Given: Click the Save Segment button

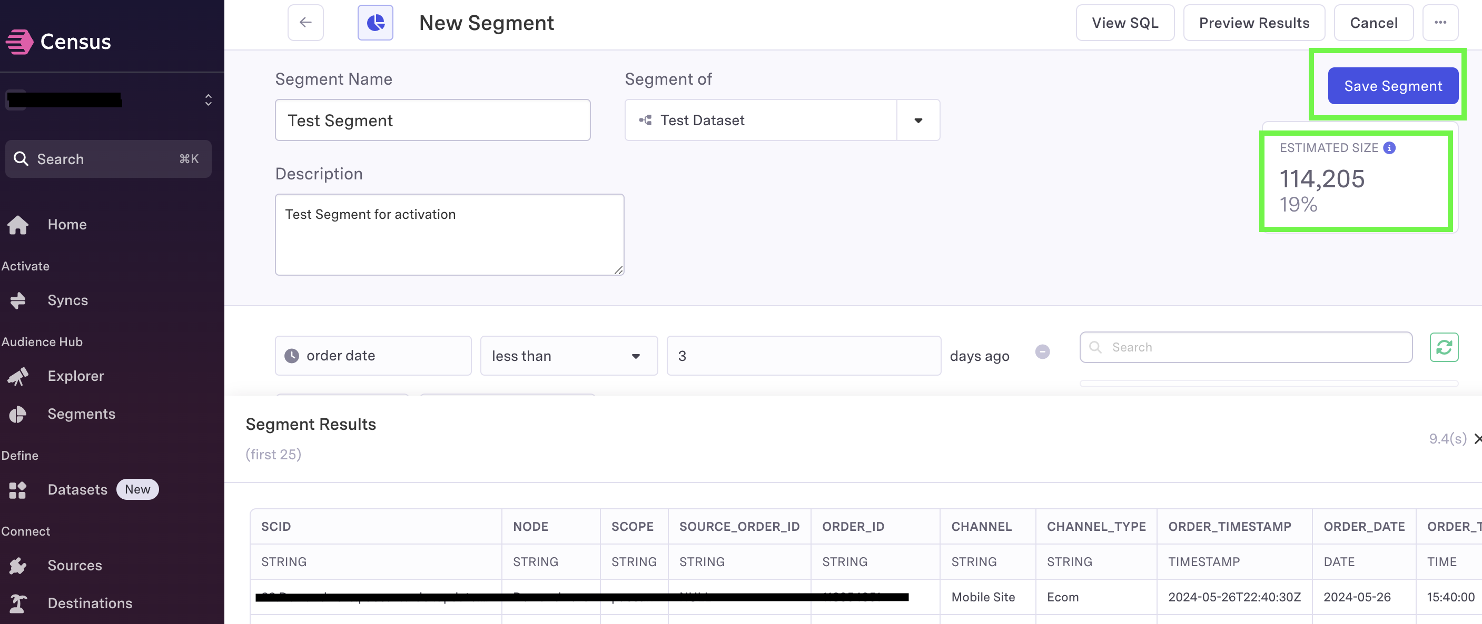Looking at the screenshot, I should coord(1393,86).
